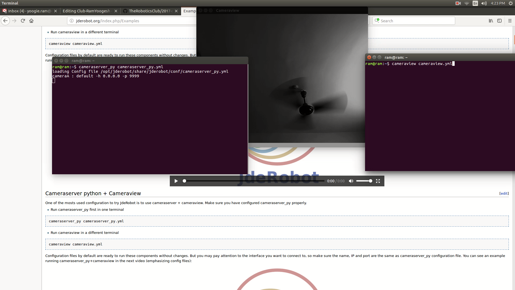Toggle the Firefox sidebar view icon
Screen dimensions: 515x290
pos(499,21)
